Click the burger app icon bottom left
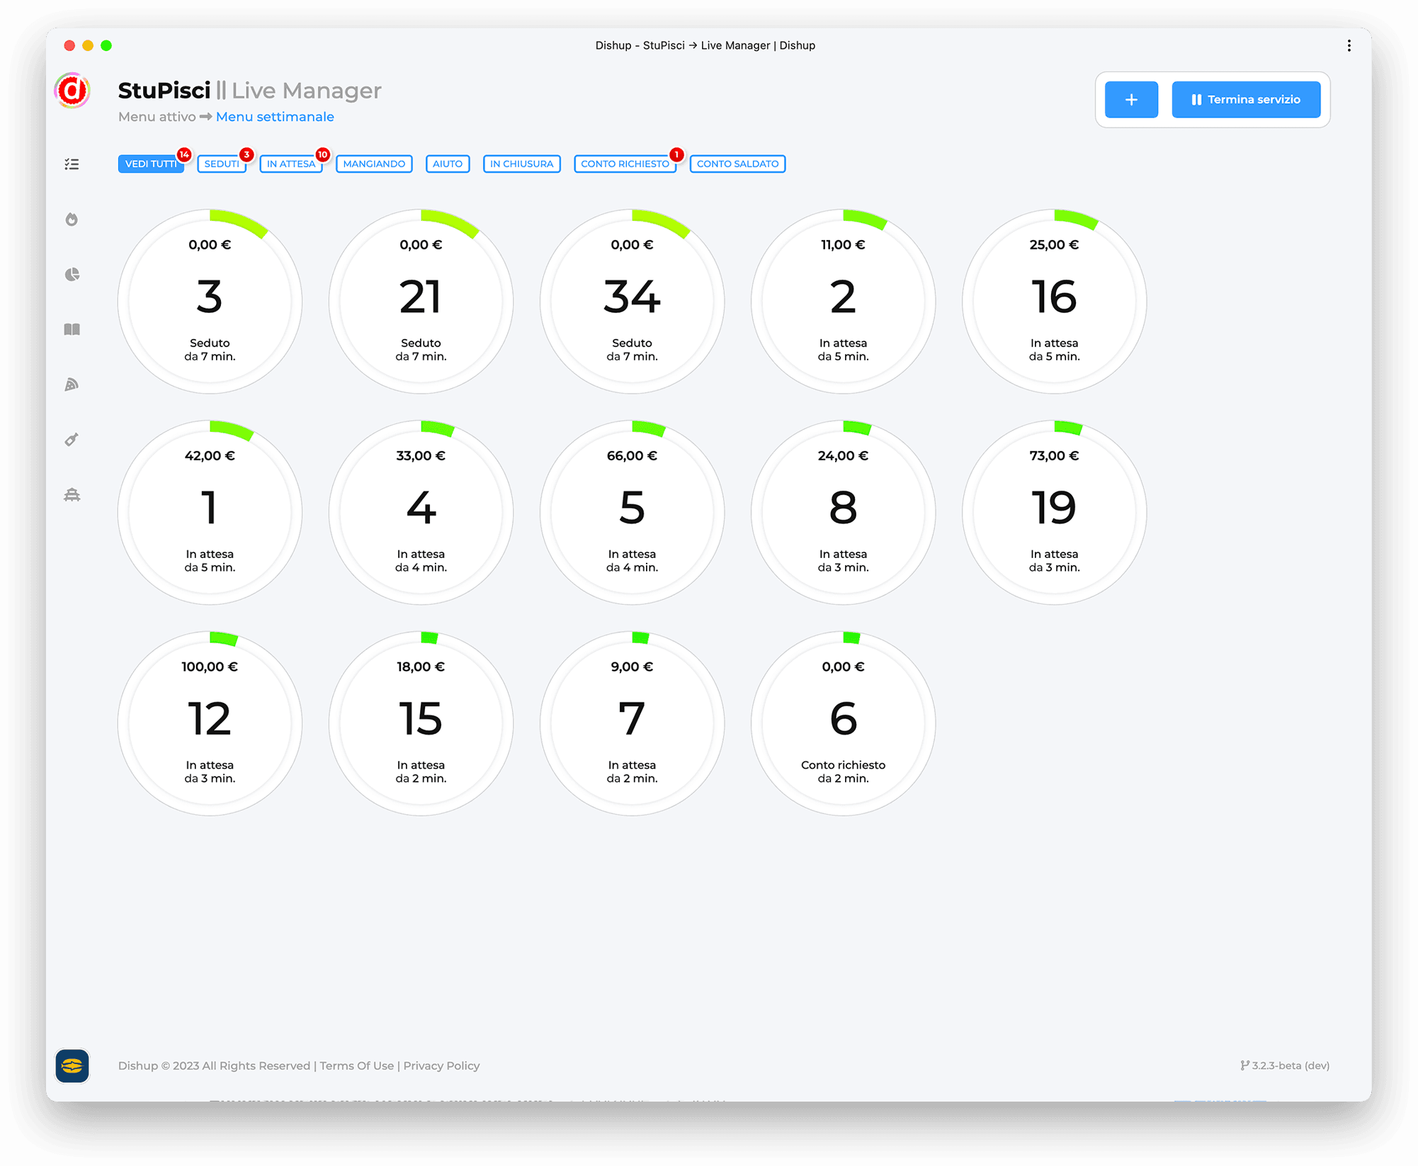 [x=72, y=1065]
